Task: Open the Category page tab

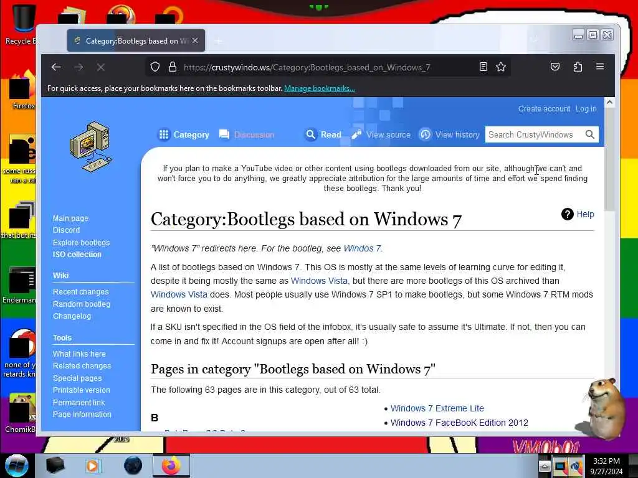Action: point(184,134)
